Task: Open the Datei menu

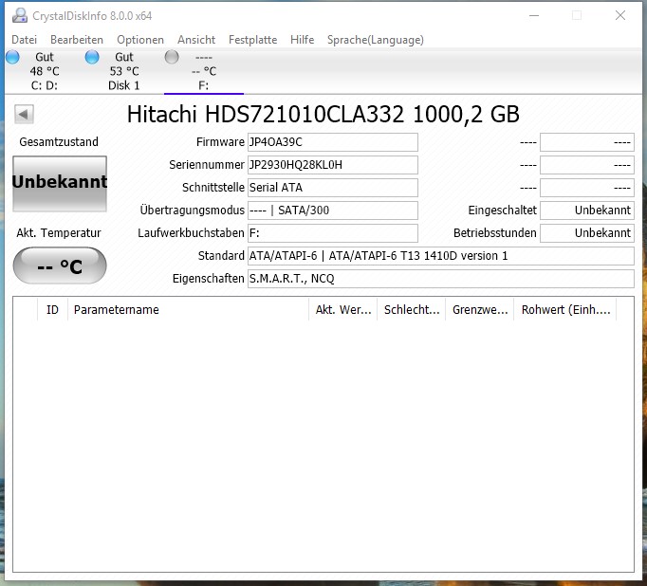Action: pos(25,40)
